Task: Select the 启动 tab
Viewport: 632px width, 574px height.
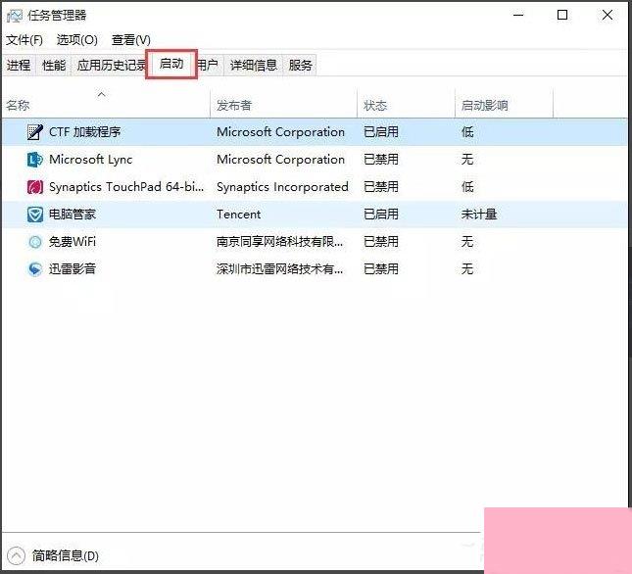Action: pos(171,64)
